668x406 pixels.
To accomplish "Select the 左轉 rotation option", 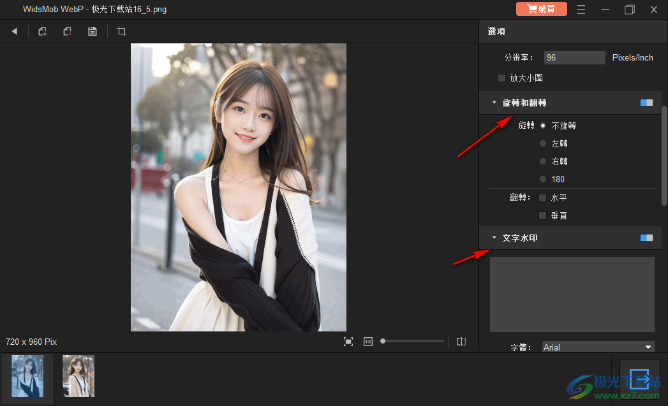I will click(x=543, y=143).
